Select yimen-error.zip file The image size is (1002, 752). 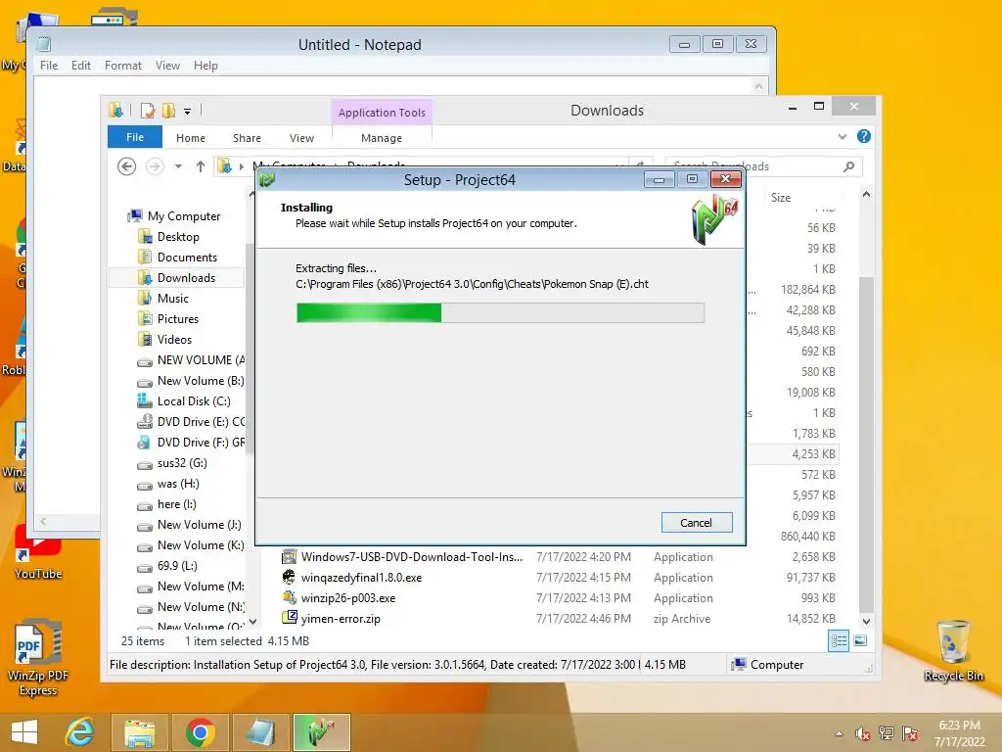(x=340, y=619)
